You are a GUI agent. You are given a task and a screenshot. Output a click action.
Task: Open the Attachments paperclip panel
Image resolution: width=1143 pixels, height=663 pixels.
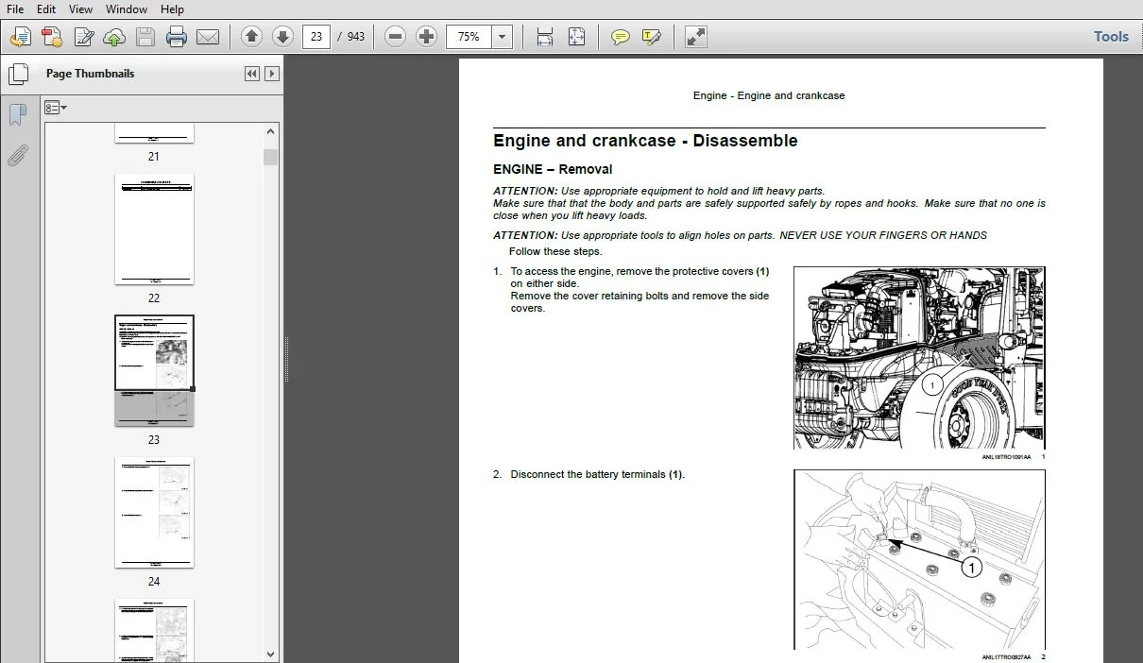[17, 155]
